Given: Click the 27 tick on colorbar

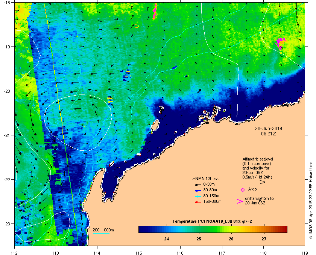Looking at the screenshot, I should (264, 239).
